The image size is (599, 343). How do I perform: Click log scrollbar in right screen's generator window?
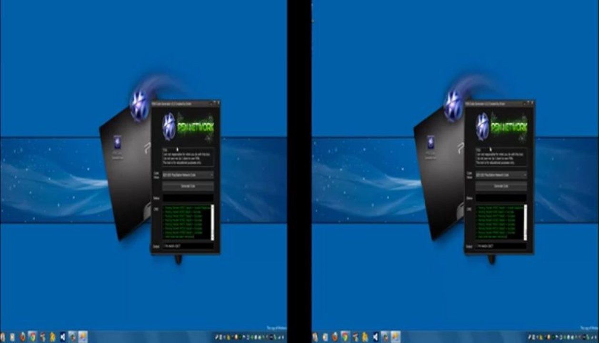pyautogui.click(x=526, y=222)
